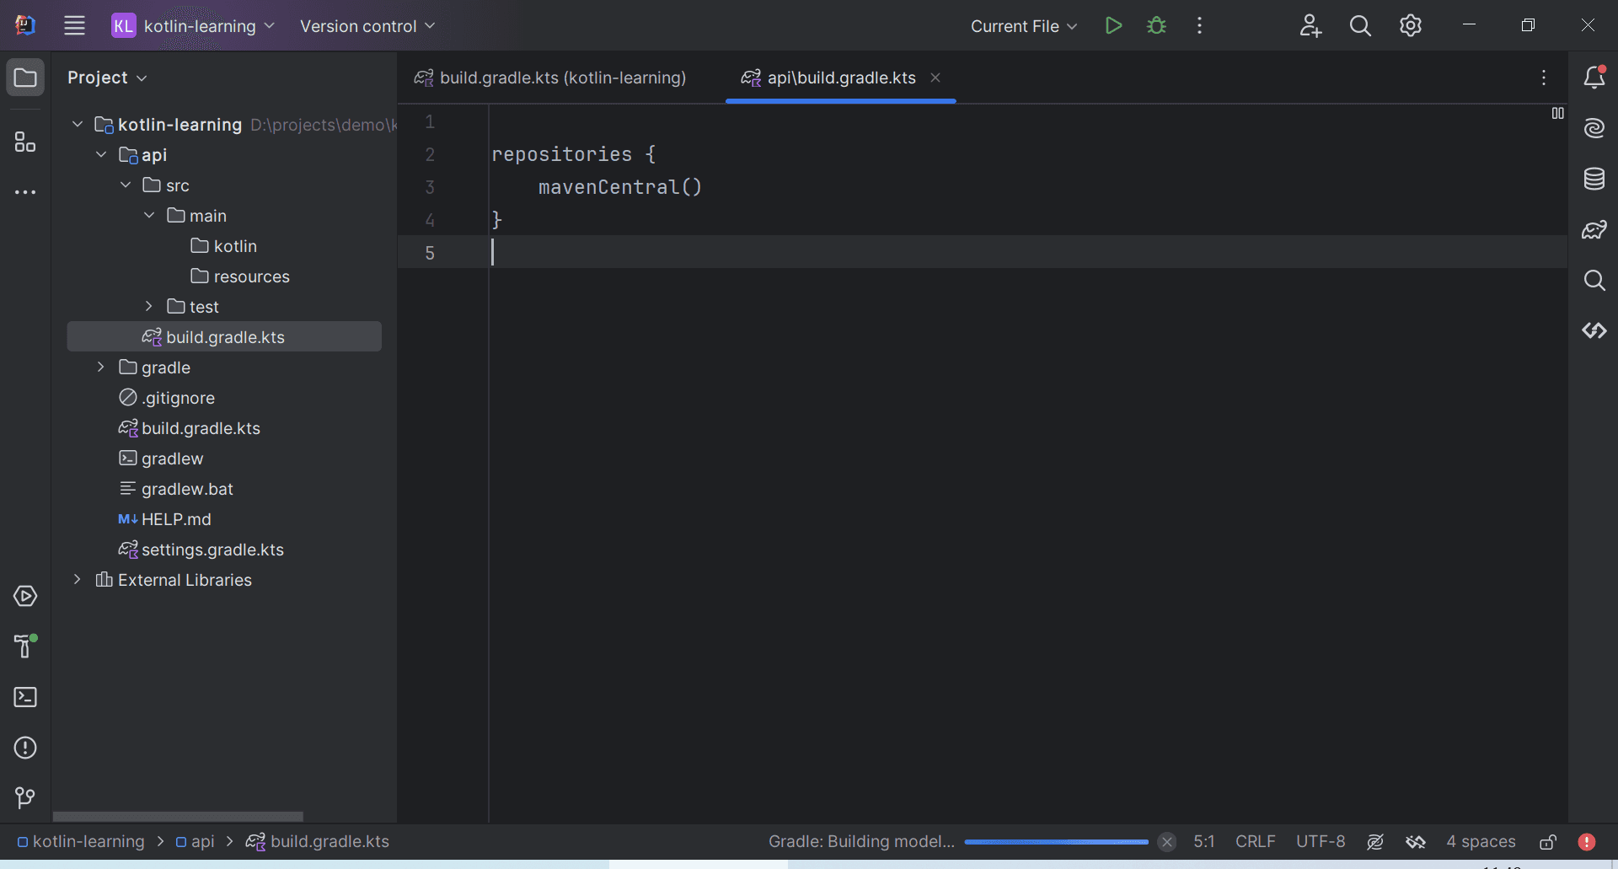Open IDE settings gear
This screenshot has height=869, width=1618.
[x=1411, y=25]
